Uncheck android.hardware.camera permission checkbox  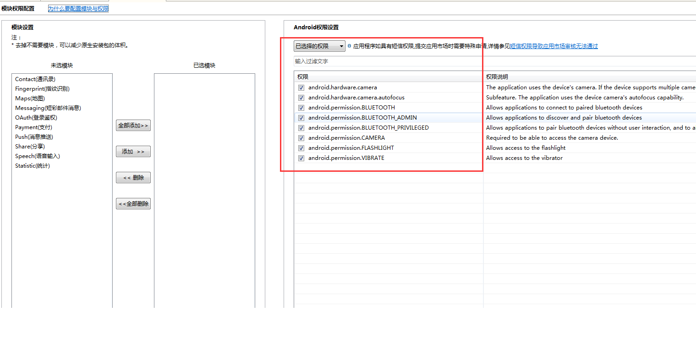[301, 87]
